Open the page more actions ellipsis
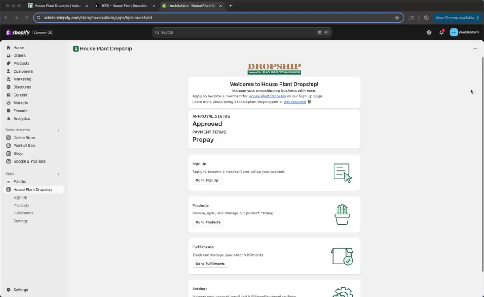The height and width of the screenshot is (297, 484). (x=475, y=49)
